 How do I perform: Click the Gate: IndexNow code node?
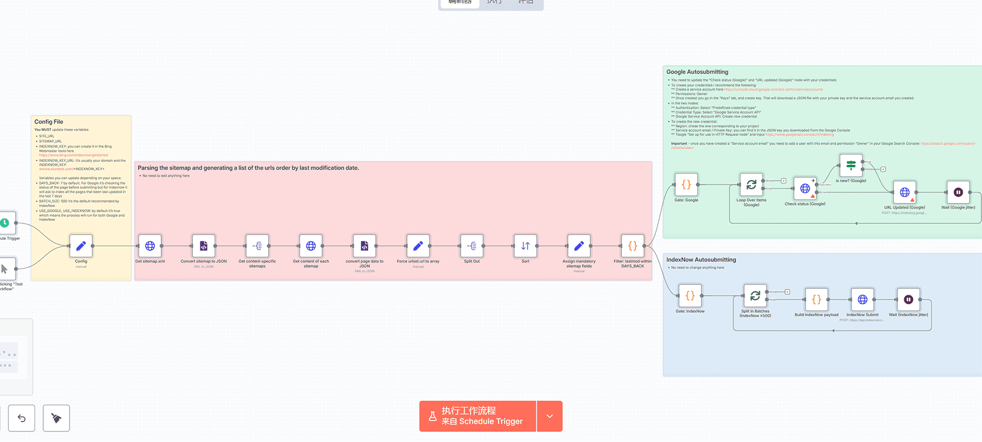coord(690,296)
